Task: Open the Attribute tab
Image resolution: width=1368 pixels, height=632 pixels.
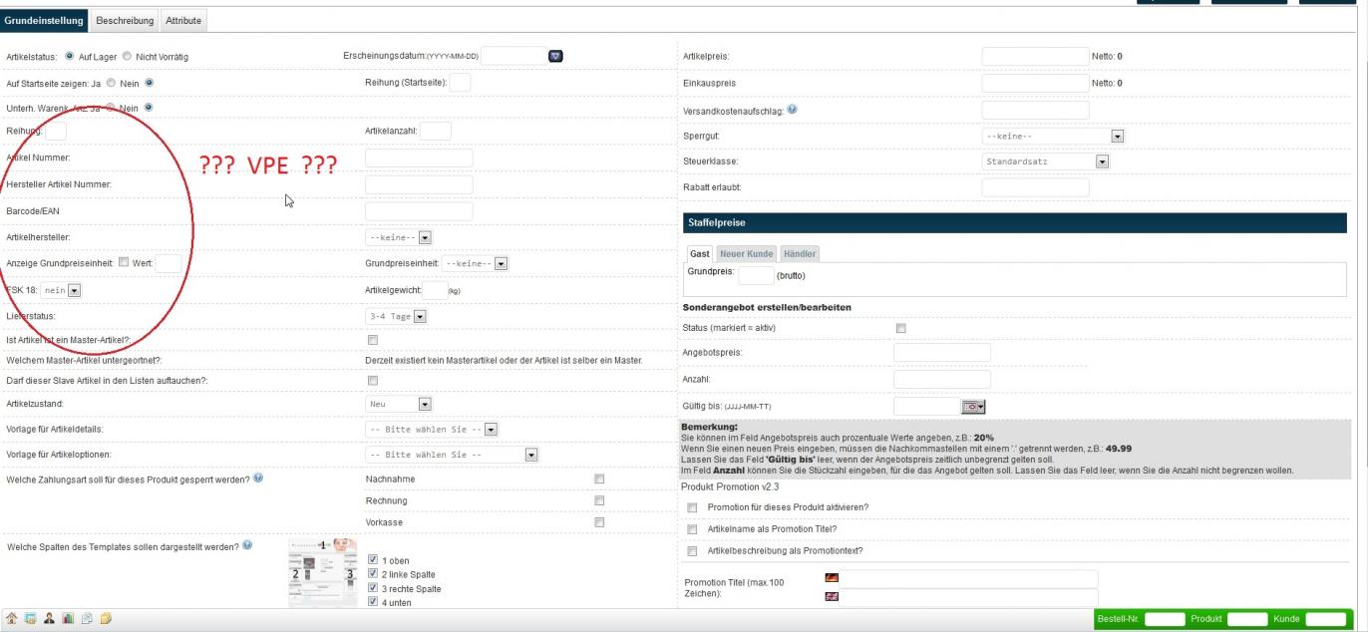Action: point(182,20)
